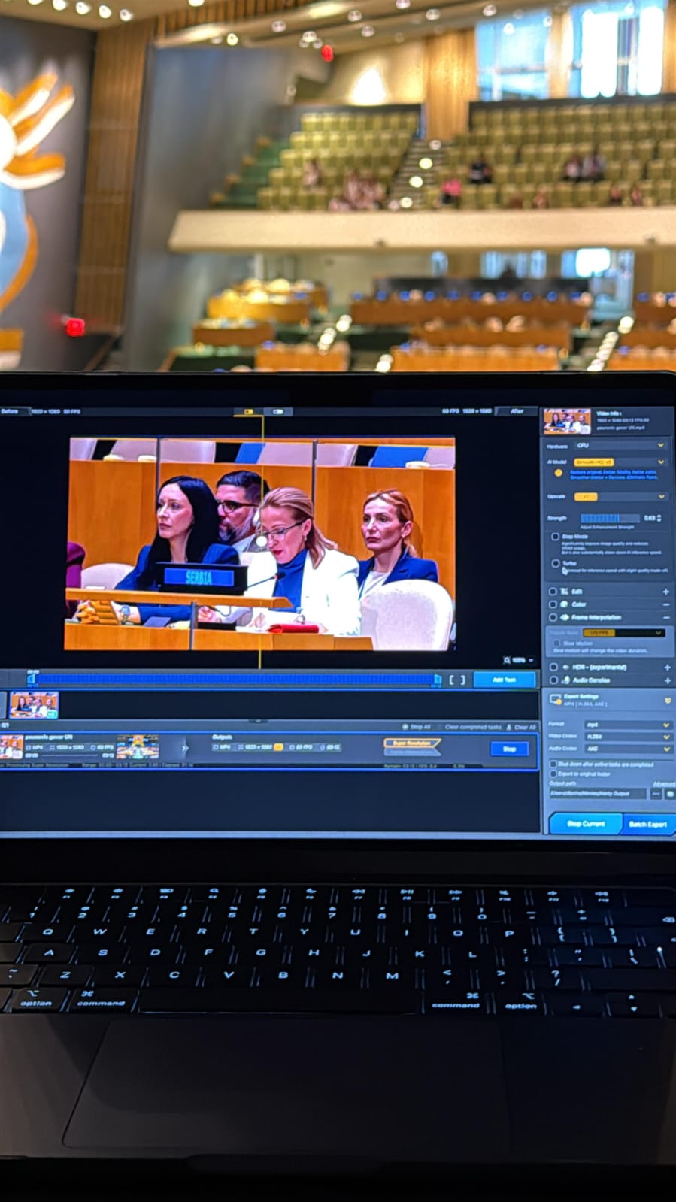Click the zoom magnifier in the preview
This screenshot has width=676, height=1202.
(x=507, y=660)
